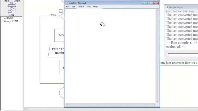Select the 'binary: 1.1719' variable entry
The image size is (198, 111).
click(x=11, y=21)
